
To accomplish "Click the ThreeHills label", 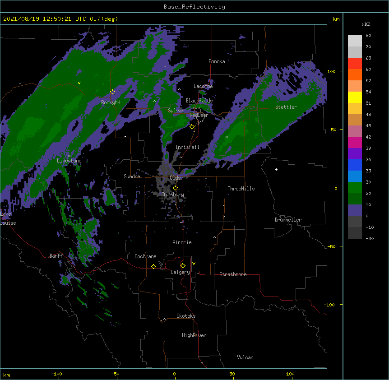I will coord(241,189).
